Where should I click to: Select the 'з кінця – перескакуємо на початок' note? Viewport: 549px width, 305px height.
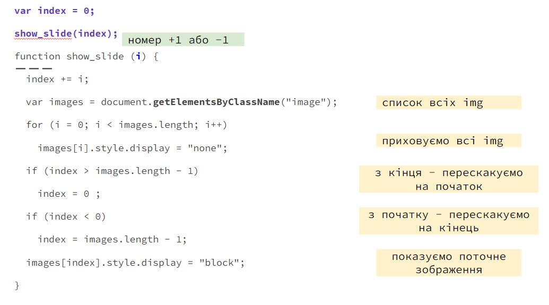[449, 179]
